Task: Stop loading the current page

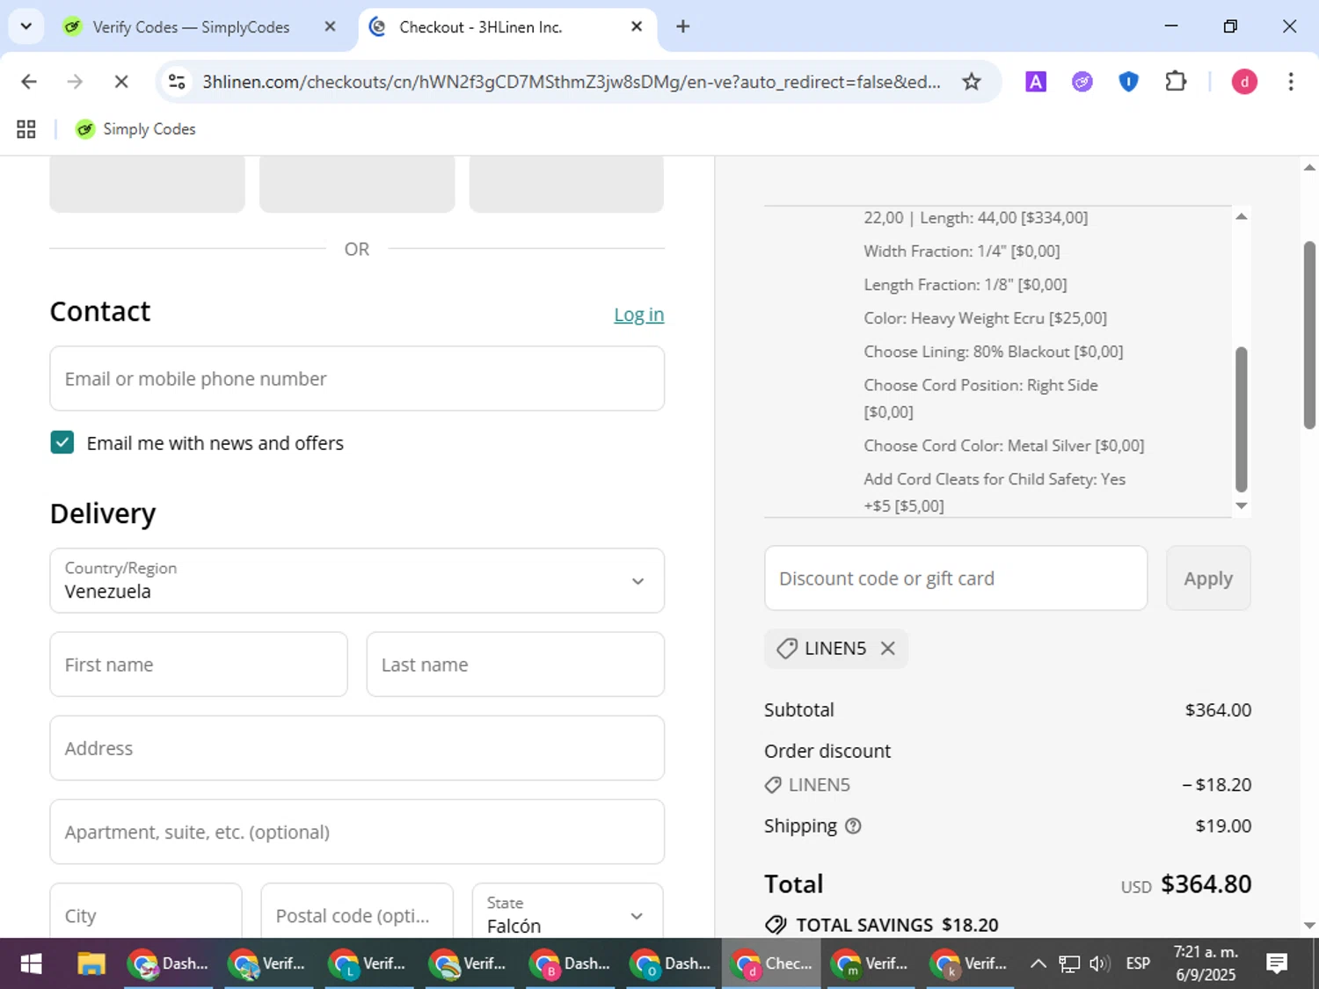Action: [121, 82]
